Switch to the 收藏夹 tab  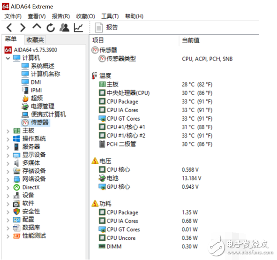35,39
